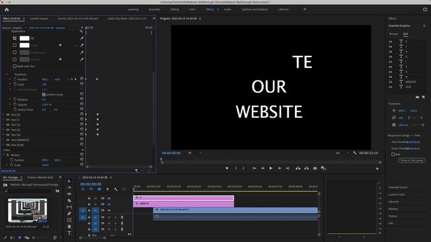The width and height of the screenshot is (431, 242).
Task: Toggle eye for Text (WEBSITE) in Effect Controls
Action: click(7, 140)
